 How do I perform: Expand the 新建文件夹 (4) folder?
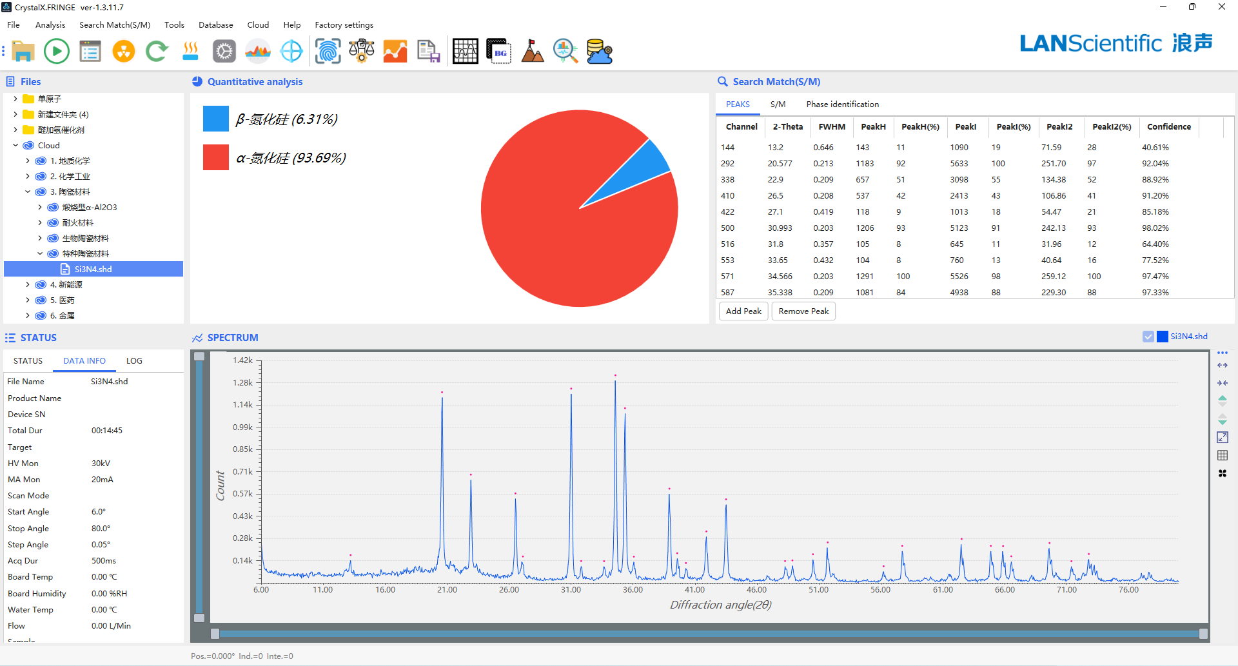(15, 115)
